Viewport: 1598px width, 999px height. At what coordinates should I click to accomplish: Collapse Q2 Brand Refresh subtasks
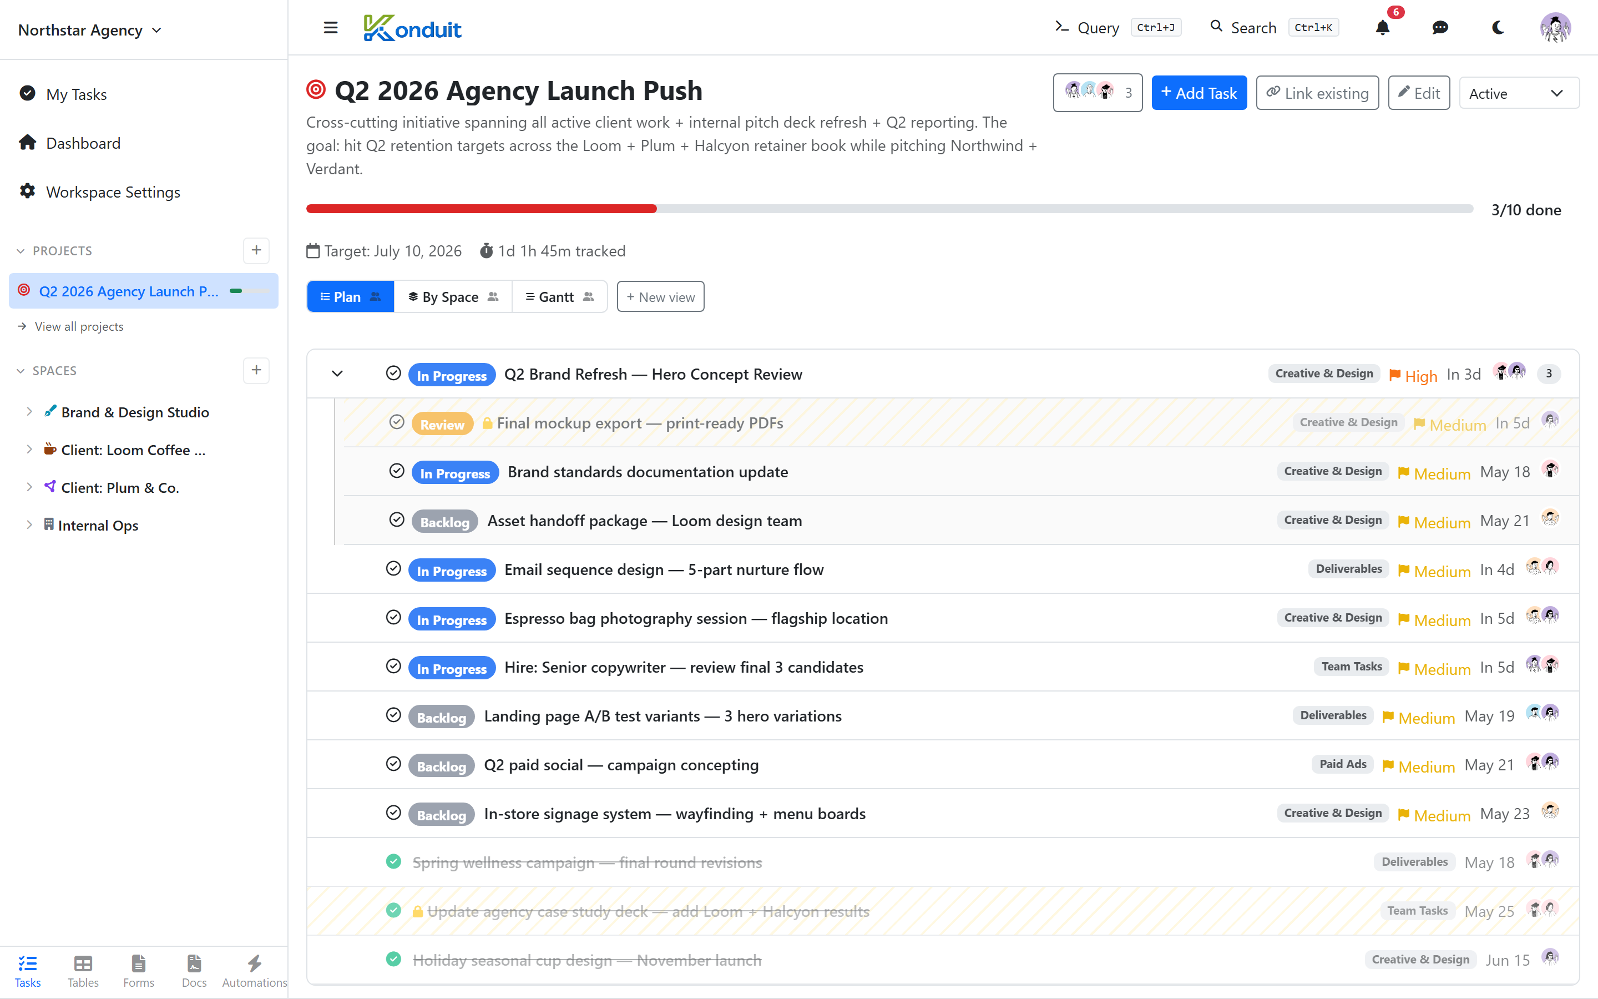pos(337,374)
